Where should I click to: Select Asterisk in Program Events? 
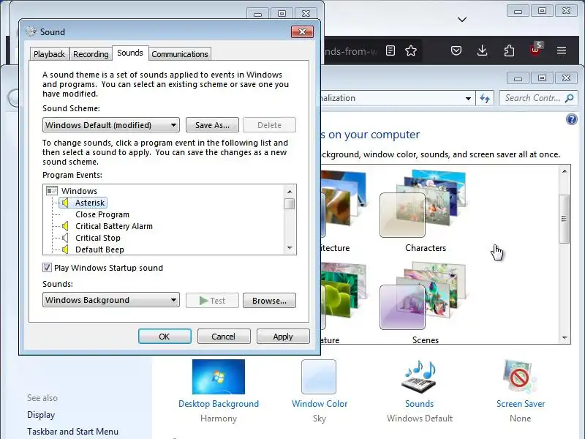(x=90, y=203)
